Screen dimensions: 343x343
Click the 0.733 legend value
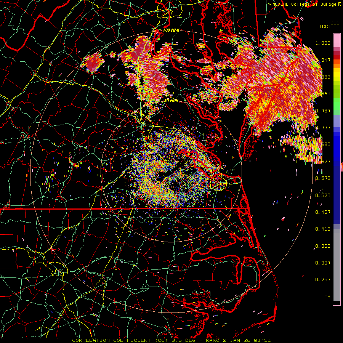click(x=323, y=128)
